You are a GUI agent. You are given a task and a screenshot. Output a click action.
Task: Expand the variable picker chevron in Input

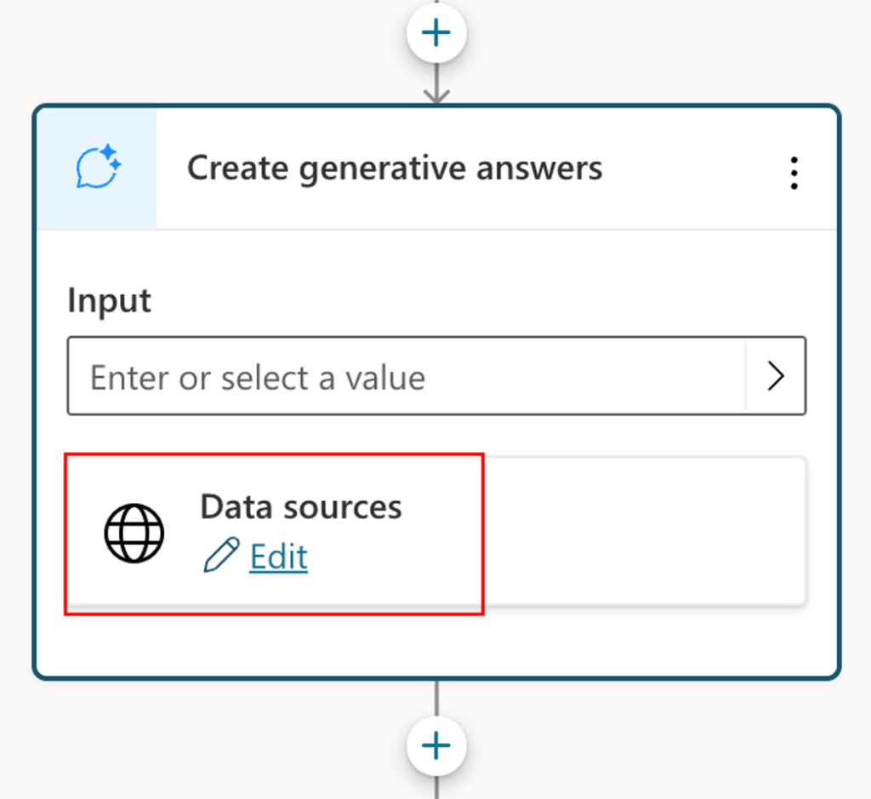coord(776,376)
